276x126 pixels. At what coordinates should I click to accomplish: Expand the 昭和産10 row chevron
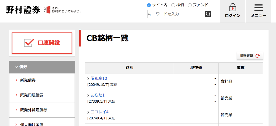click(x=88, y=79)
